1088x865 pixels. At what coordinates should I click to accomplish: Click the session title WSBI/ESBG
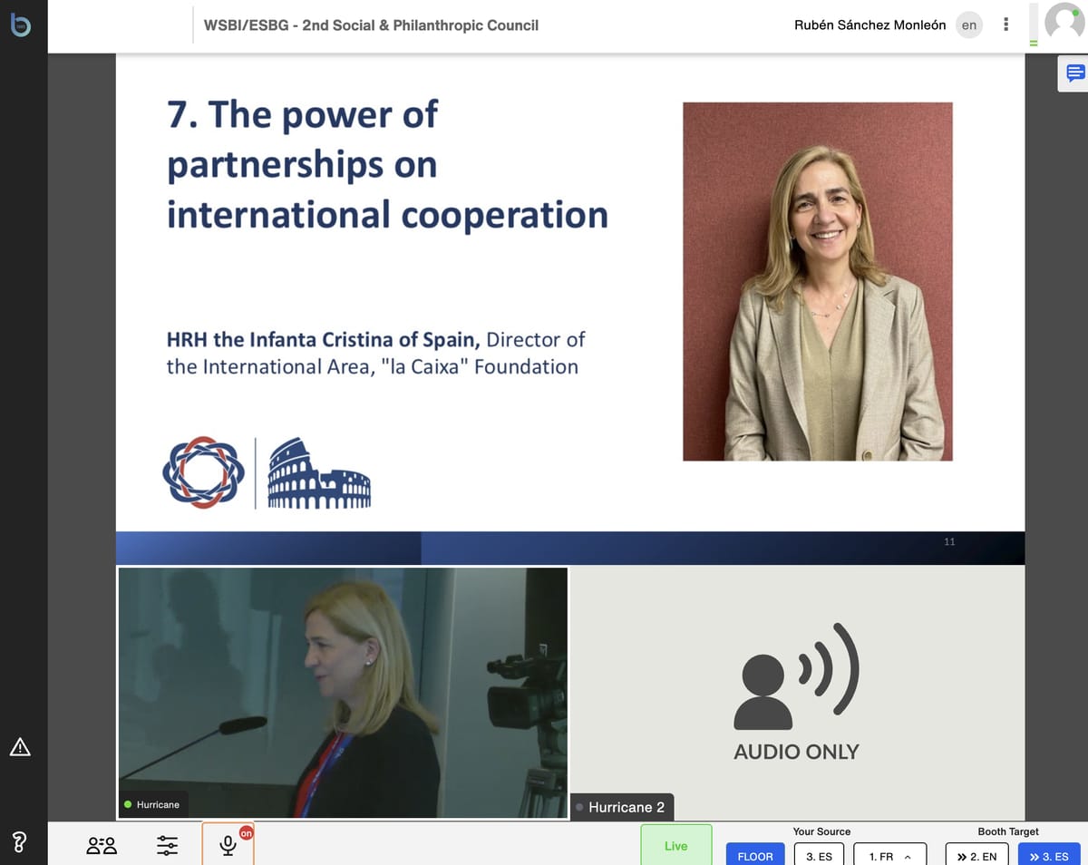click(371, 25)
